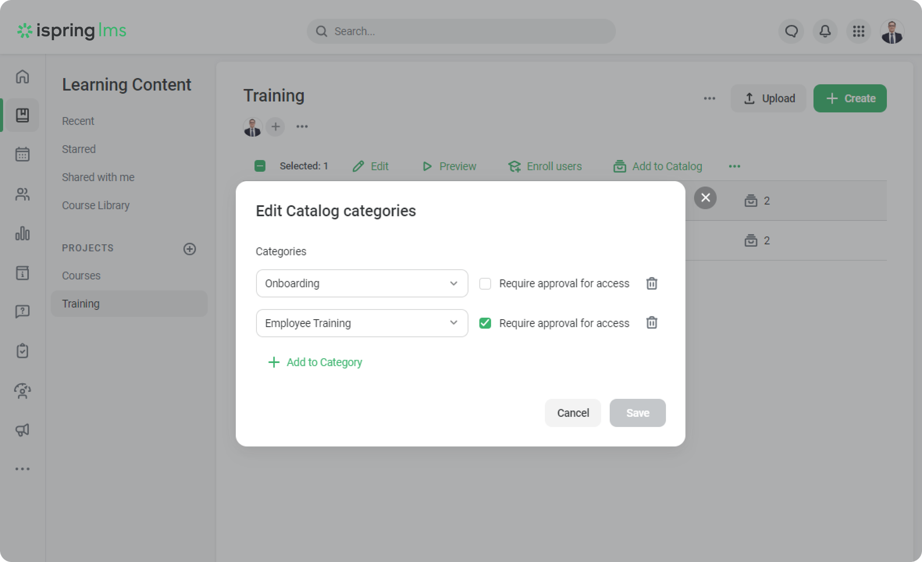Screen dimensions: 922x562
Task: Delete the Onboarding category row
Action: coord(651,283)
